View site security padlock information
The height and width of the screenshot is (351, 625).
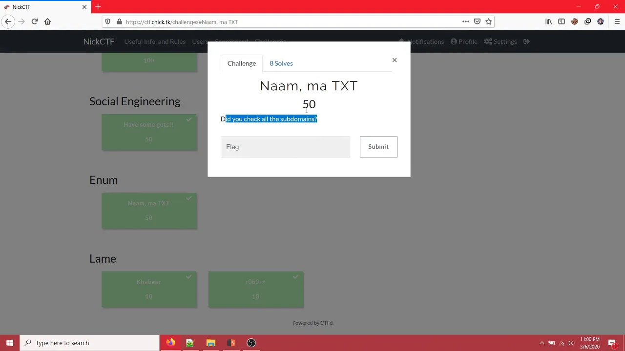pyautogui.click(x=119, y=21)
